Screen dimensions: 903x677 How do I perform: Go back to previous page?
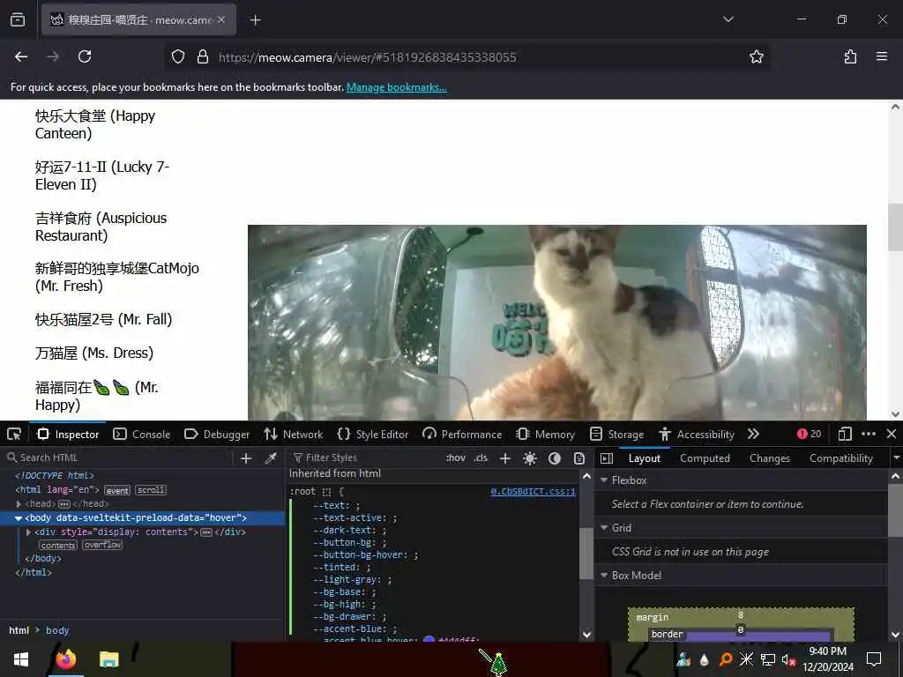point(21,56)
